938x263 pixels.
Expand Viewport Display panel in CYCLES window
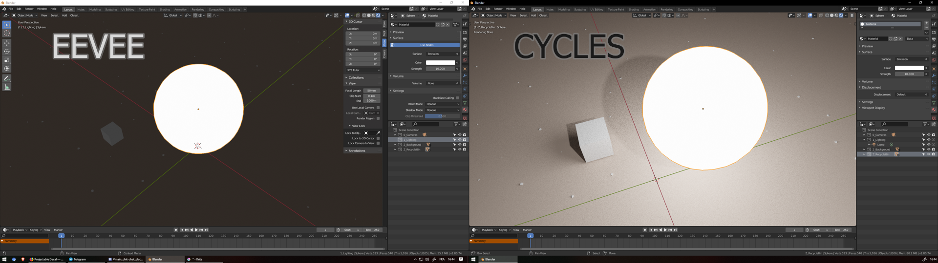[874, 108]
